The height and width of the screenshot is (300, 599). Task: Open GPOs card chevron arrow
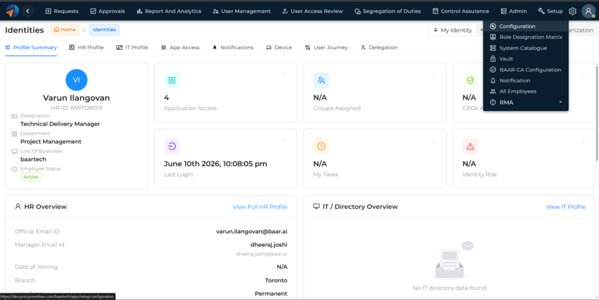pyautogui.click(x=583, y=75)
